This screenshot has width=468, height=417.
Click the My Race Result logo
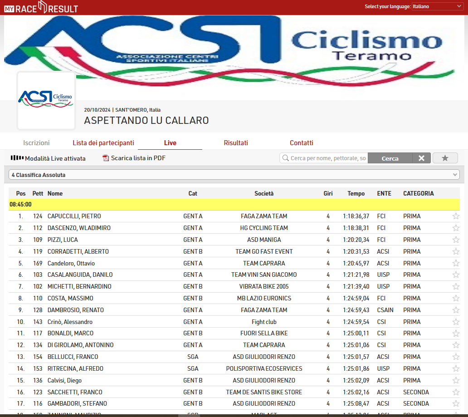[x=41, y=7]
